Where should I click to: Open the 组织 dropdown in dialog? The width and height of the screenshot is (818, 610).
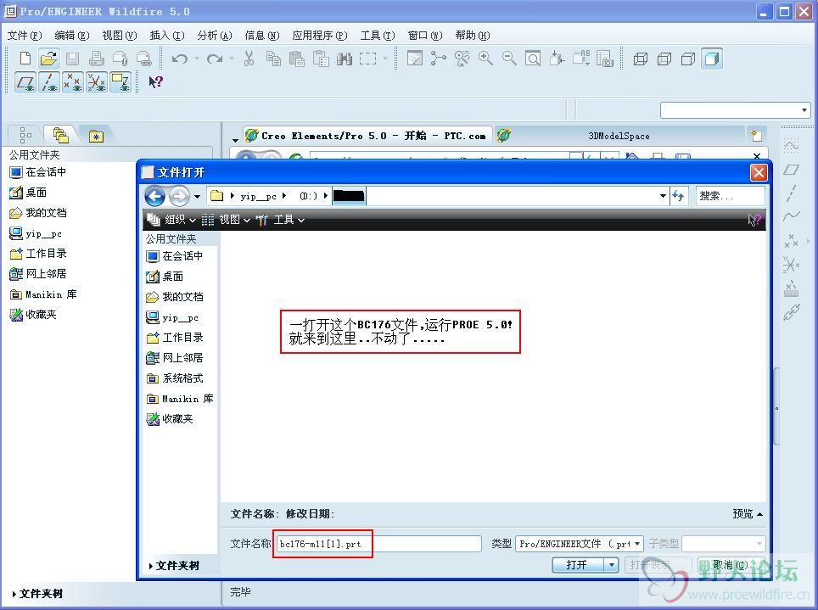pos(171,220)
